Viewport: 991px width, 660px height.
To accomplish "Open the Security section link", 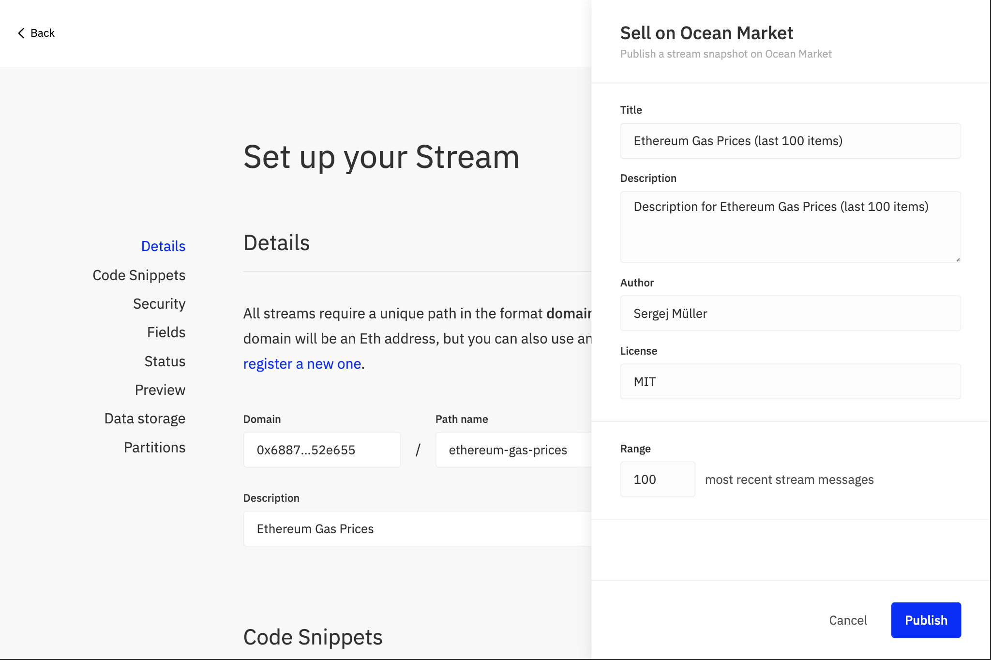I will (159, 304).
